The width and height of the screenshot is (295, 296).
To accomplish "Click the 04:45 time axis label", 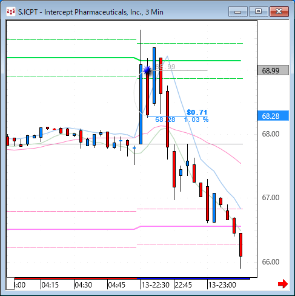I will (116, 285).
